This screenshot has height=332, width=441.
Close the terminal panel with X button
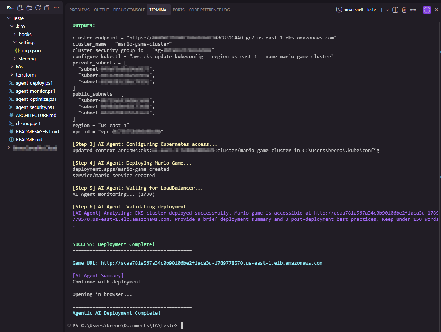click(437, 10)
